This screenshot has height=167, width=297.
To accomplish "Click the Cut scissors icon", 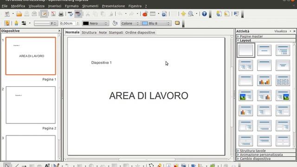I will (x=88, y=14).
